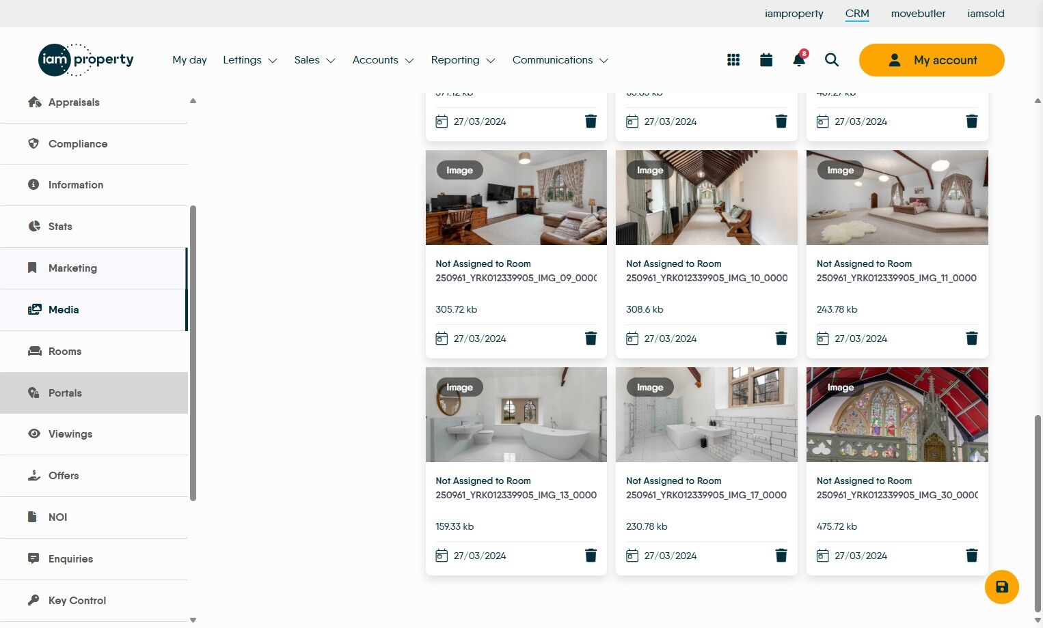Image resolution: width=1043 pixels, height=628 pixels.
Task: Click the calendar icon on IMG_17 card
Action: (632, 556)
